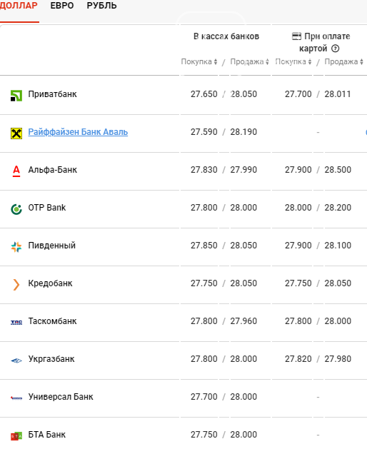Switch to the ЕВРО currency tab
Screen dimensions: 367x454
(x=62, y=6)
